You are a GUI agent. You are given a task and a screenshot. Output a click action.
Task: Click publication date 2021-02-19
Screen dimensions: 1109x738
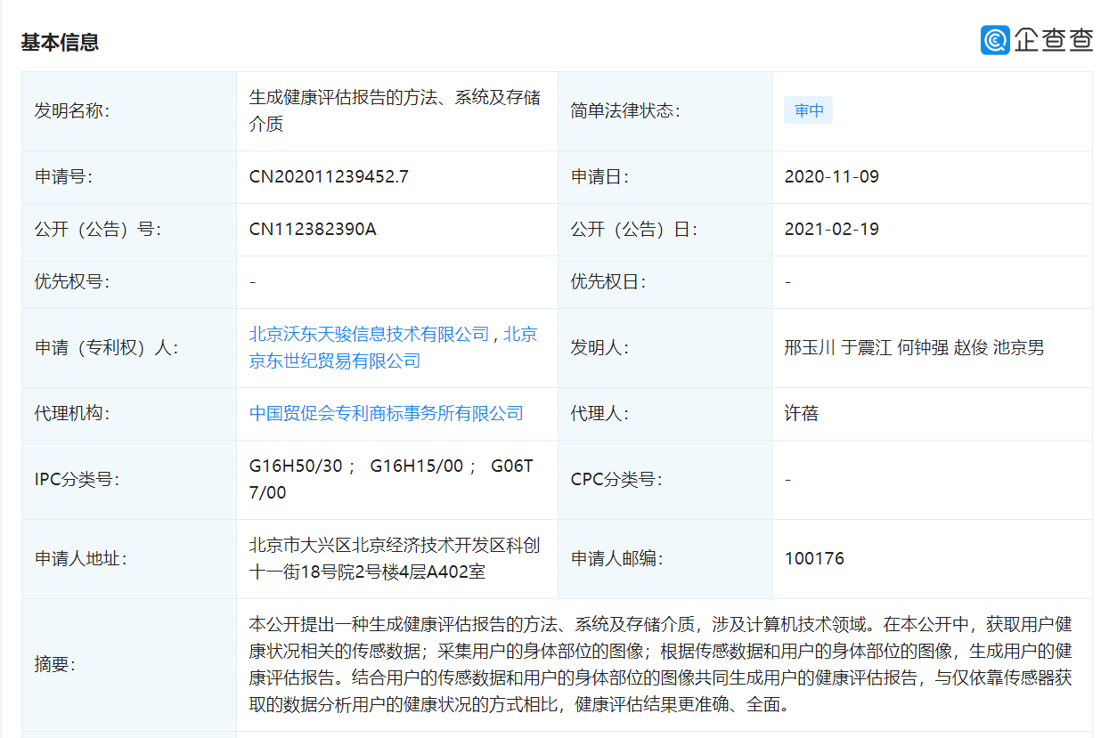(x=832, y=230)
